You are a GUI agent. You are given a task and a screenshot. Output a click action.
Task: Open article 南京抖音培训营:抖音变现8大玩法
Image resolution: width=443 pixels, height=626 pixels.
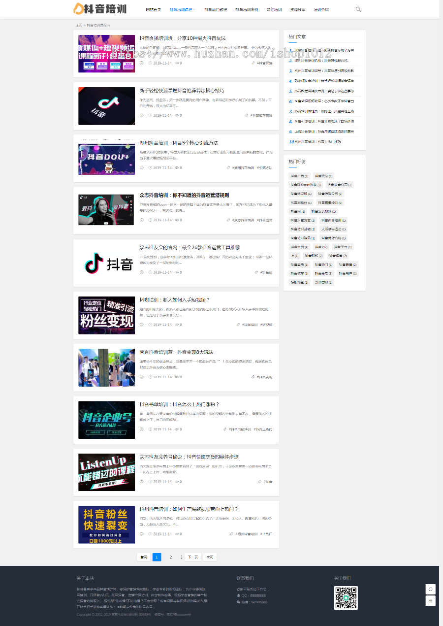(x=176, y=352)
